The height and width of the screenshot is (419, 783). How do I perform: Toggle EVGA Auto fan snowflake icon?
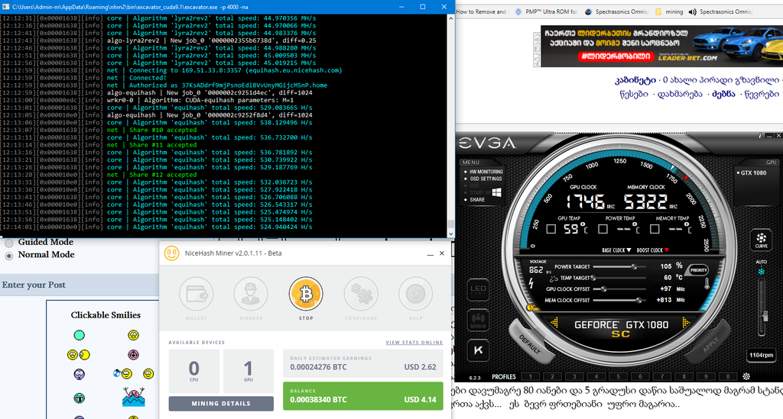(761, 272)
